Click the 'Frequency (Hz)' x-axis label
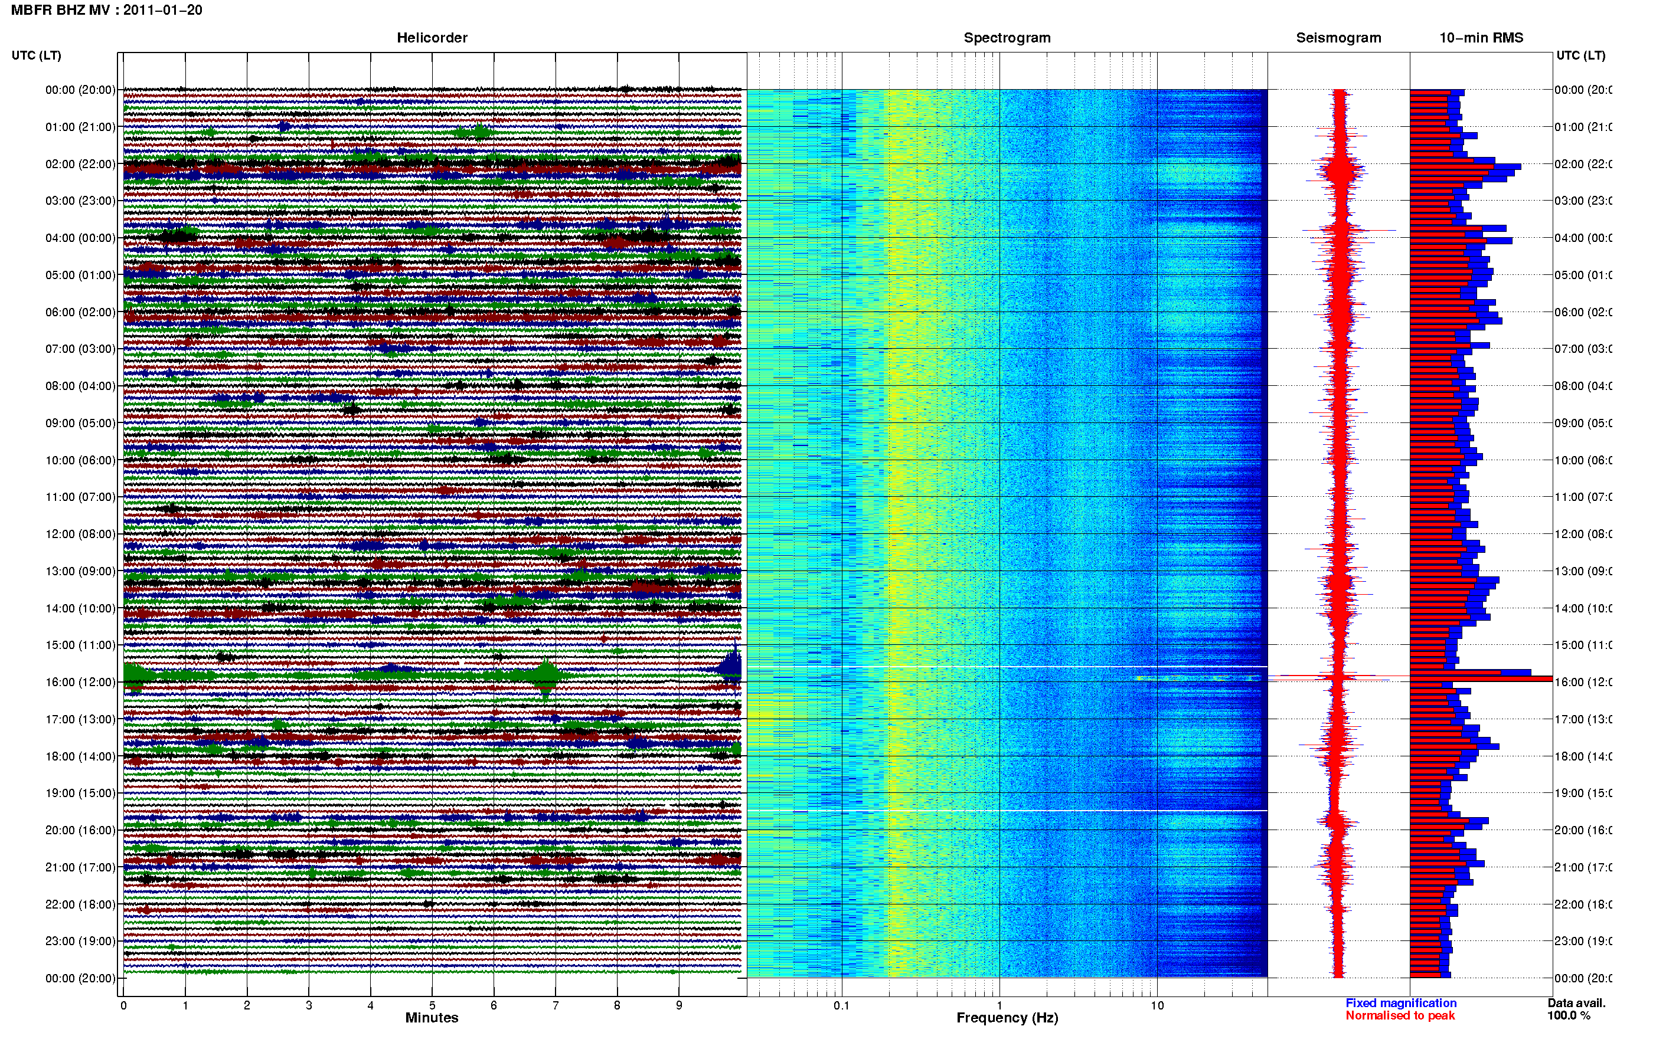This screenshot has height=1049, width=1679. pyautogui.click(x=1007, y=1018)
